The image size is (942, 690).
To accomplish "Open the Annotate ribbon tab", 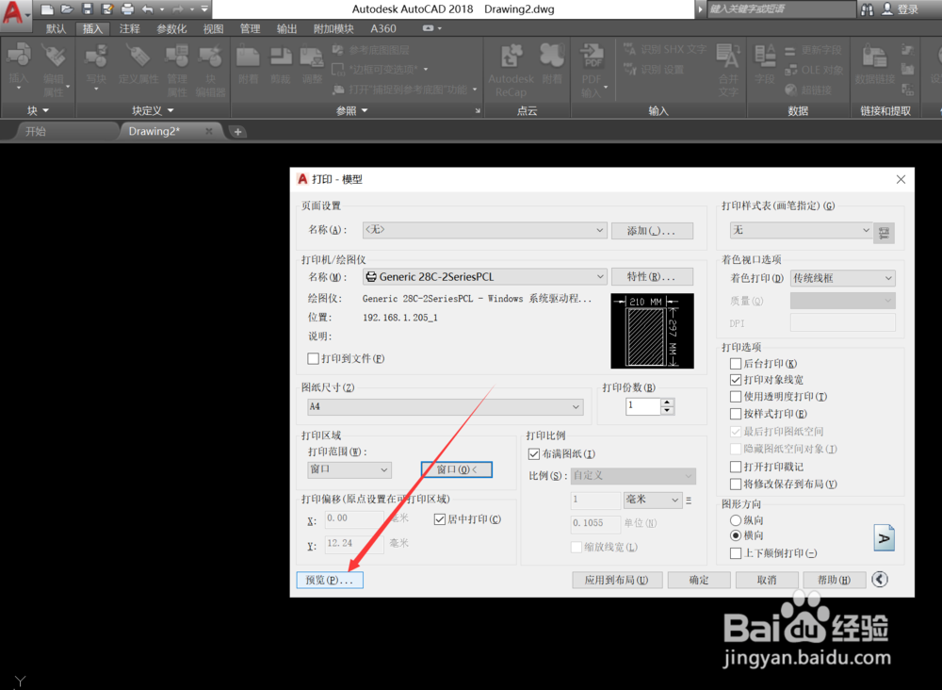I will (x=129, y=28).
